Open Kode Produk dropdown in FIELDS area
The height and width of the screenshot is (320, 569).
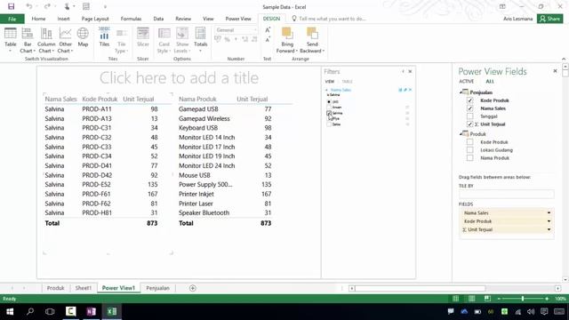549,221
